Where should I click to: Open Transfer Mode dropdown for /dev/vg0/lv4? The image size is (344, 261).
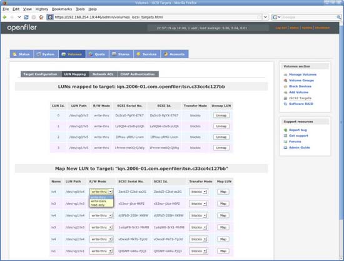coord(198,192)
